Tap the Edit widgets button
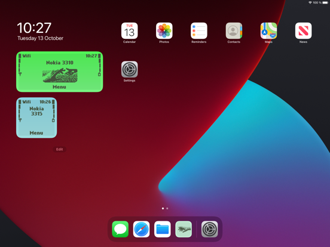The image size is (330, 247). (x=60, y=149)
